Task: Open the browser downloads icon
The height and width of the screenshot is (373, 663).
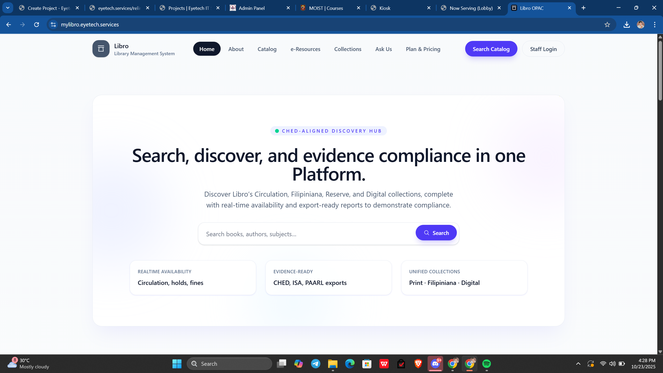Action: 626,25
